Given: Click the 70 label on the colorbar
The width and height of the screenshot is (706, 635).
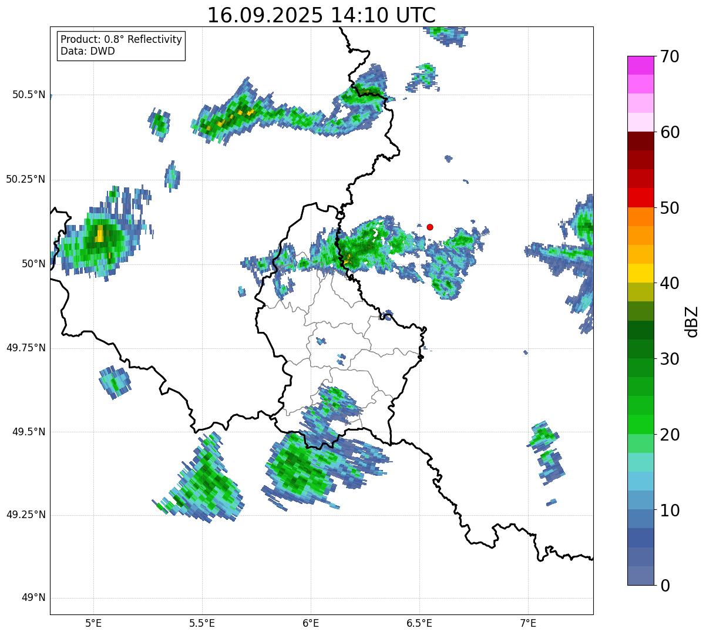Looking at the screenshot, I should 670,56.
